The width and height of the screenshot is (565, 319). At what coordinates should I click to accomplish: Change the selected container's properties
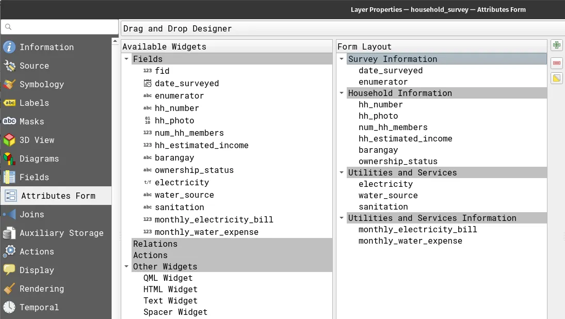coord(556,78)
